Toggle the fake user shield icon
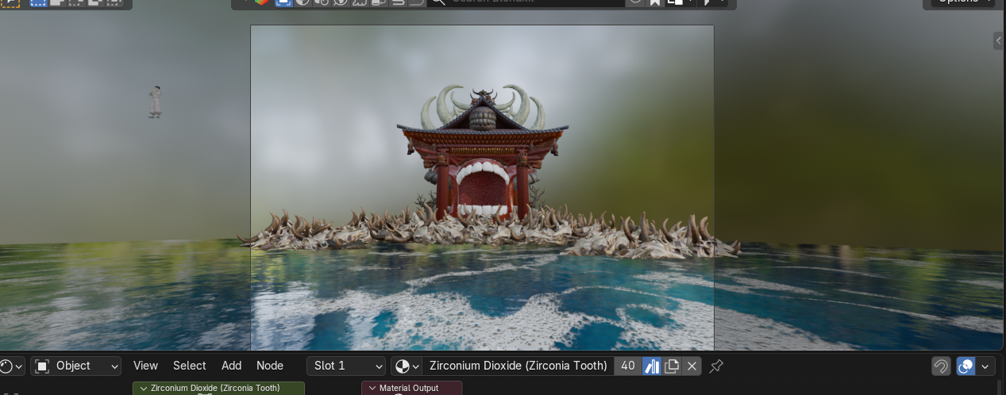Screen dimensions: 1006x395 coord(652,366)
